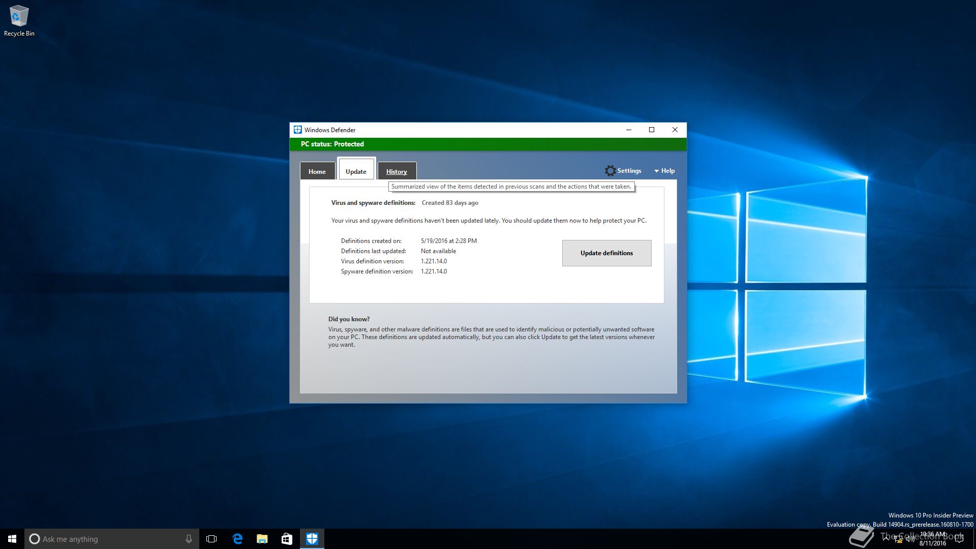This screenshot has width=976, height=549.
Task: Click the 'Spyware definition version:' label
Action: (x=377, y=271)
